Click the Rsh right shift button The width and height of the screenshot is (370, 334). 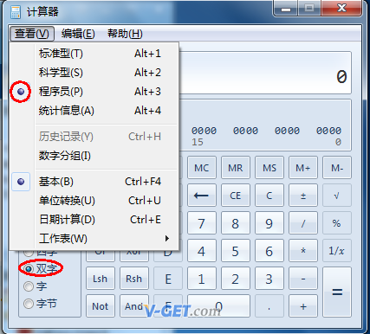point(134,279)
